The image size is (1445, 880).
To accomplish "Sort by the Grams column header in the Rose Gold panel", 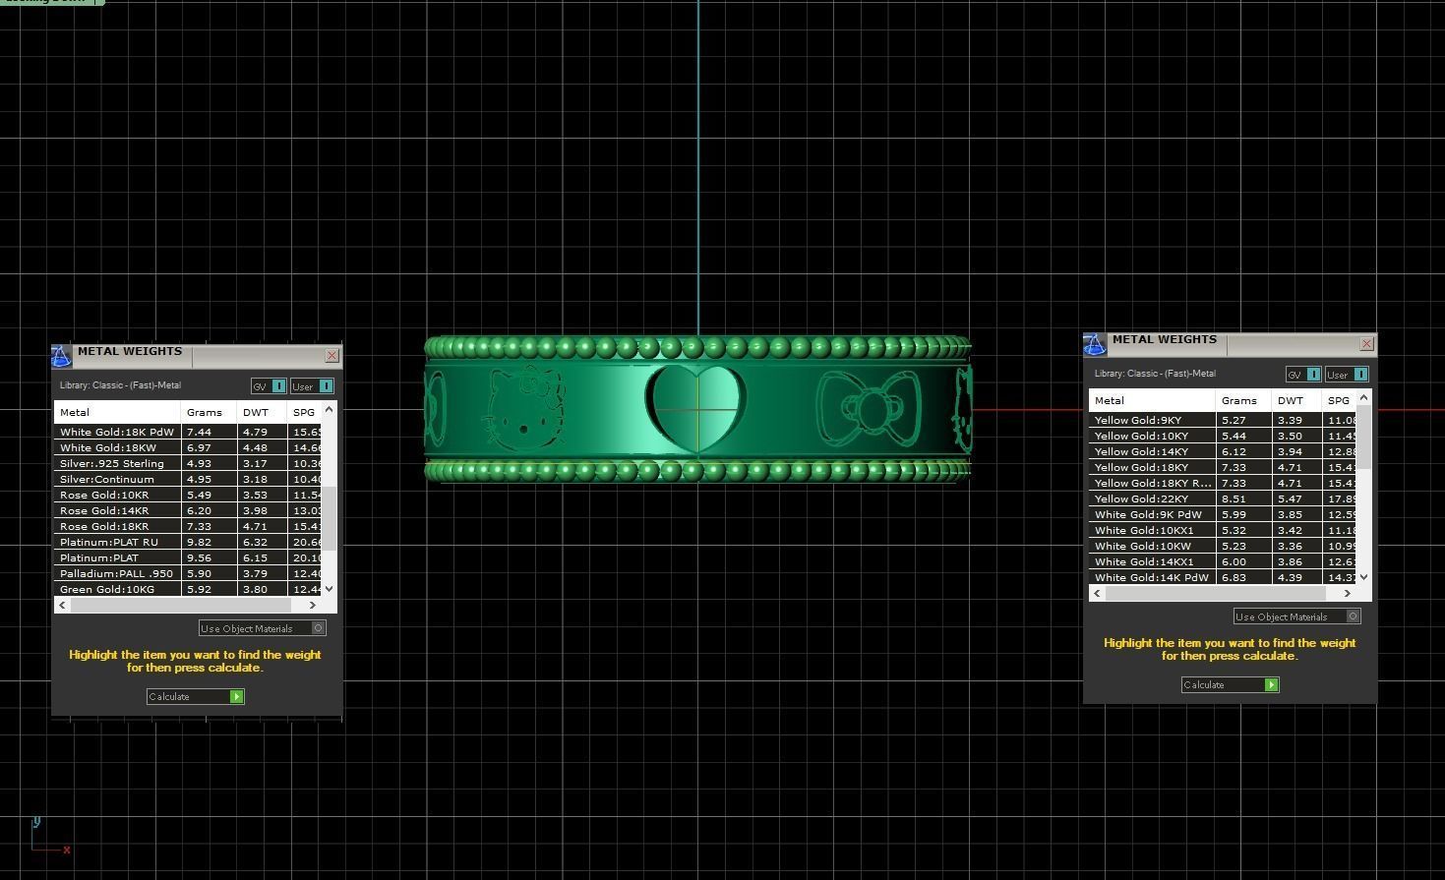I will tap(209, 413).
